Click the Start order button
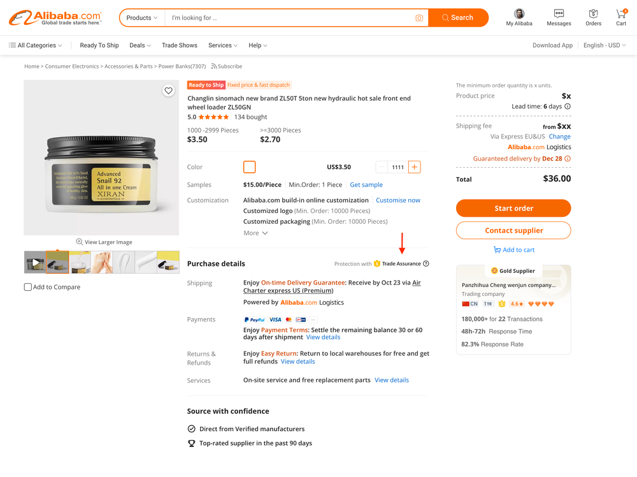Viewport: 637px width, 477px height. pyautogui.click(x=513, y=209)
